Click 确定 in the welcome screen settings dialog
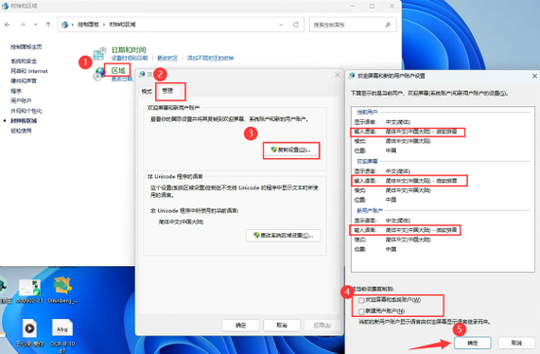This screenshot has width=540, height=354. pos(473,342)
